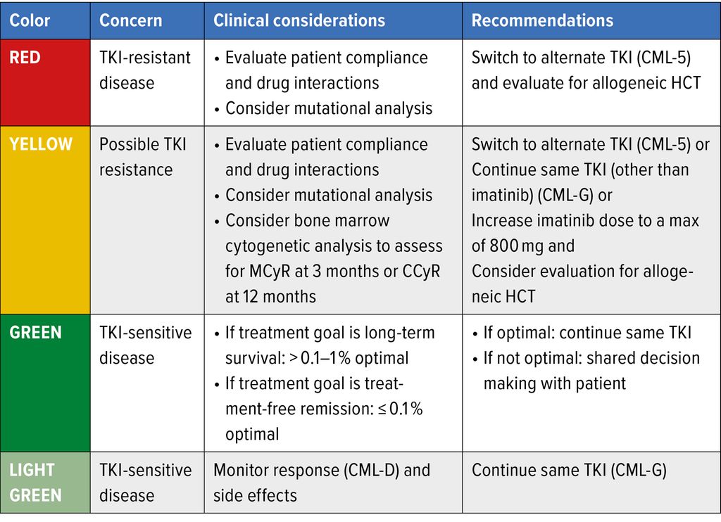Click Consider mutational analysis in the RED row
The image size is (721, 522).
328,108
